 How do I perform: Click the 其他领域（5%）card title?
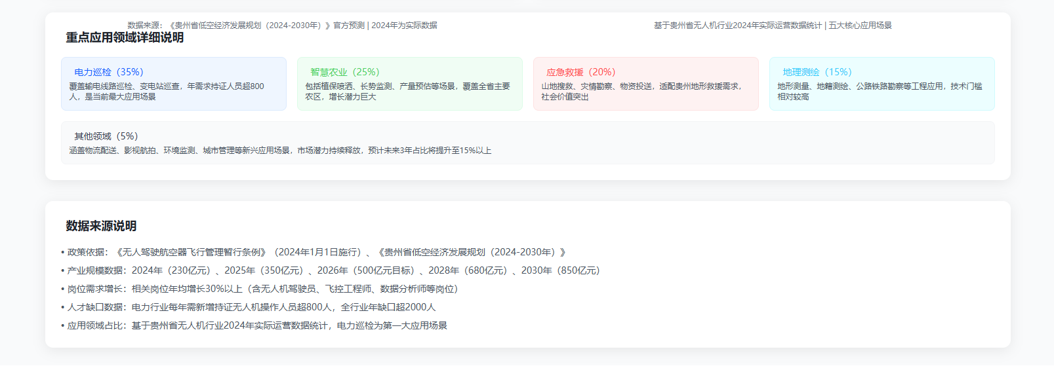coord(106,136)
